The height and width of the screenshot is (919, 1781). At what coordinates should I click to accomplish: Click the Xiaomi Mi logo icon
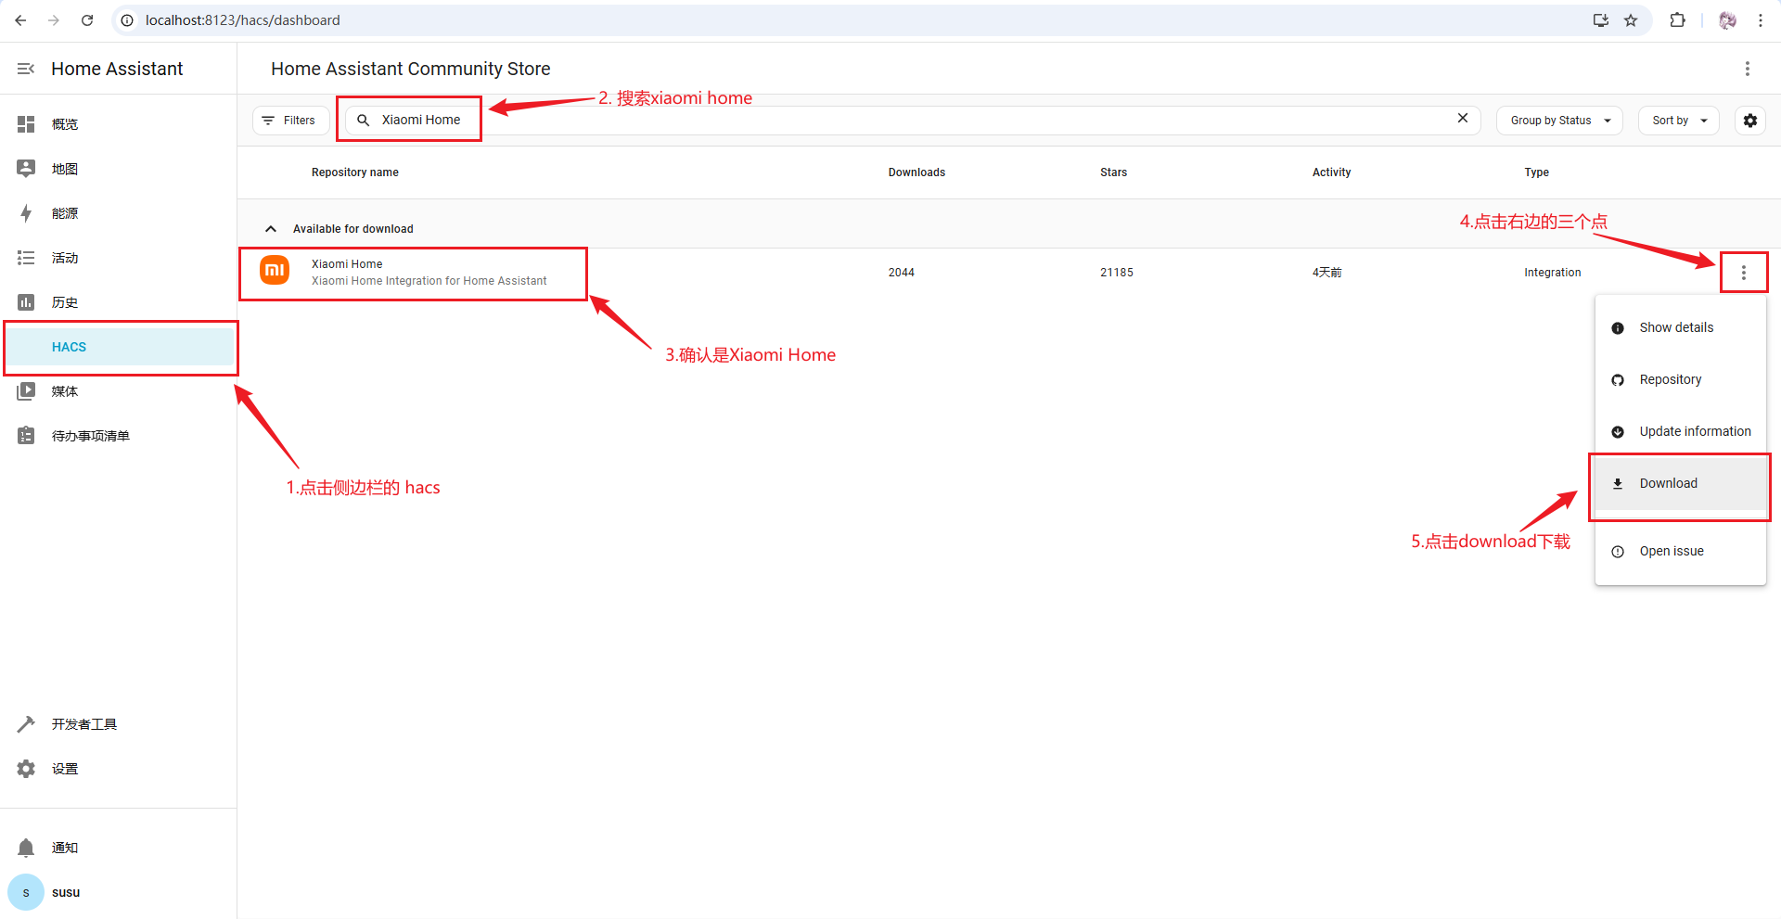click(275, 271)
